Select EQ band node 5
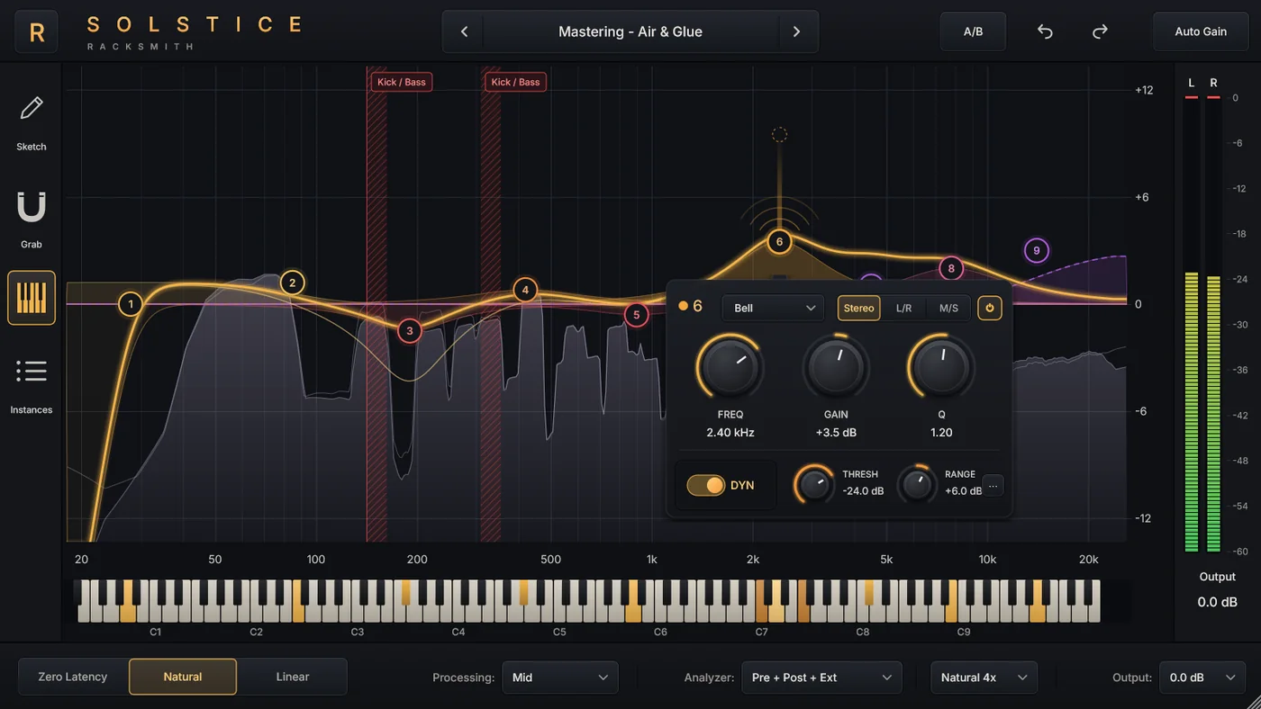Image resolution: width=1261 pixels, height=709 pixels. coord(637,315)
